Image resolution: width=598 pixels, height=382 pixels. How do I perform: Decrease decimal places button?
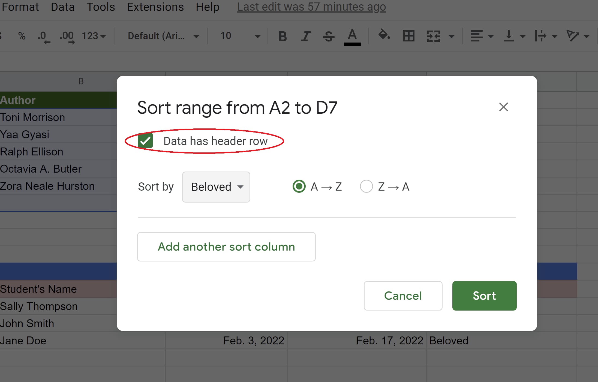click(x=44, y=37)
